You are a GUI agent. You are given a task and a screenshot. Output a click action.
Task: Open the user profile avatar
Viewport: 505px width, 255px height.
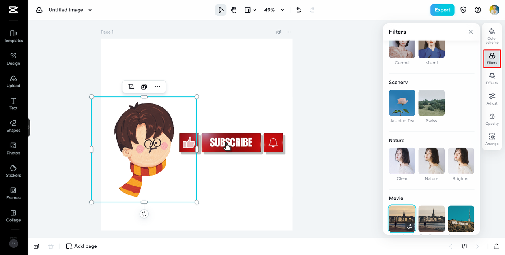pos(494,10)
